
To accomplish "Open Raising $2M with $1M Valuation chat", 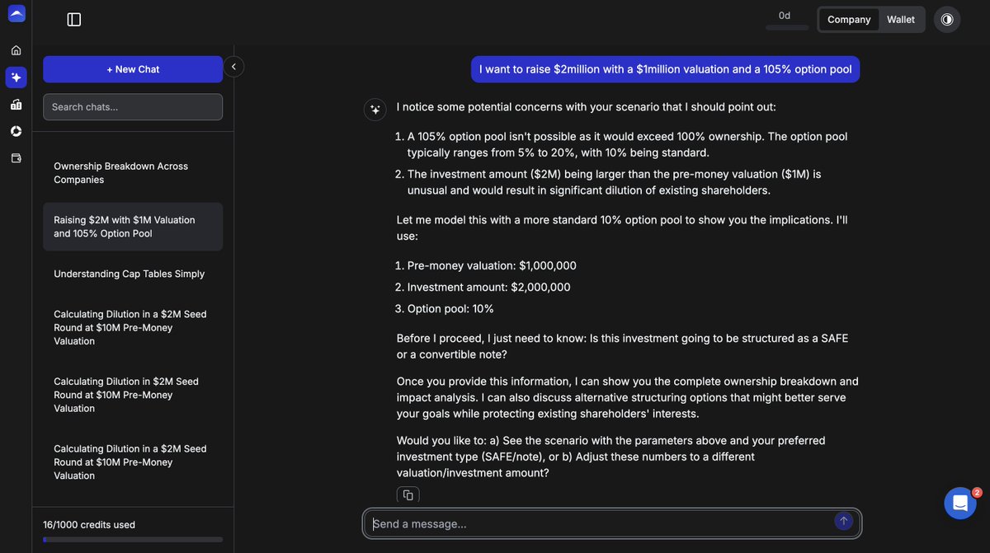I will pos(133,227).
